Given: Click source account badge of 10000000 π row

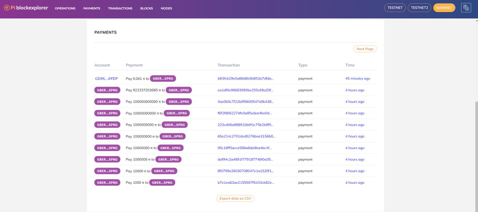Looking at the screenshot, I should pyautogui.click(x=108, y=148).
